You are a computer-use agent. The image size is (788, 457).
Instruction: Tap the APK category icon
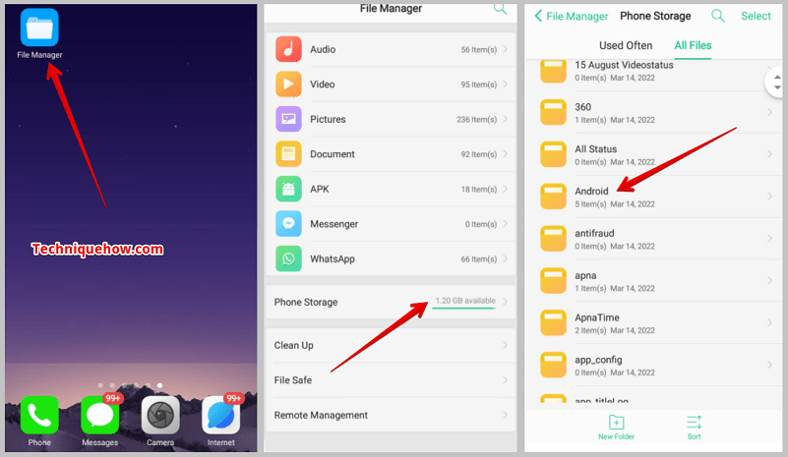coord(288,189)
